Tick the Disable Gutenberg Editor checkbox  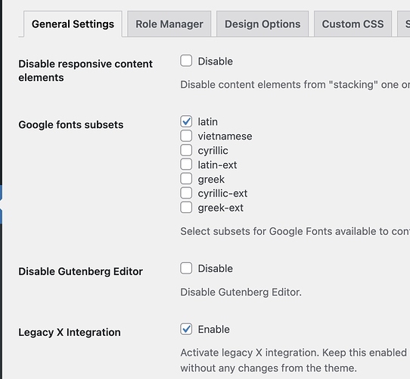coord(186,268)
